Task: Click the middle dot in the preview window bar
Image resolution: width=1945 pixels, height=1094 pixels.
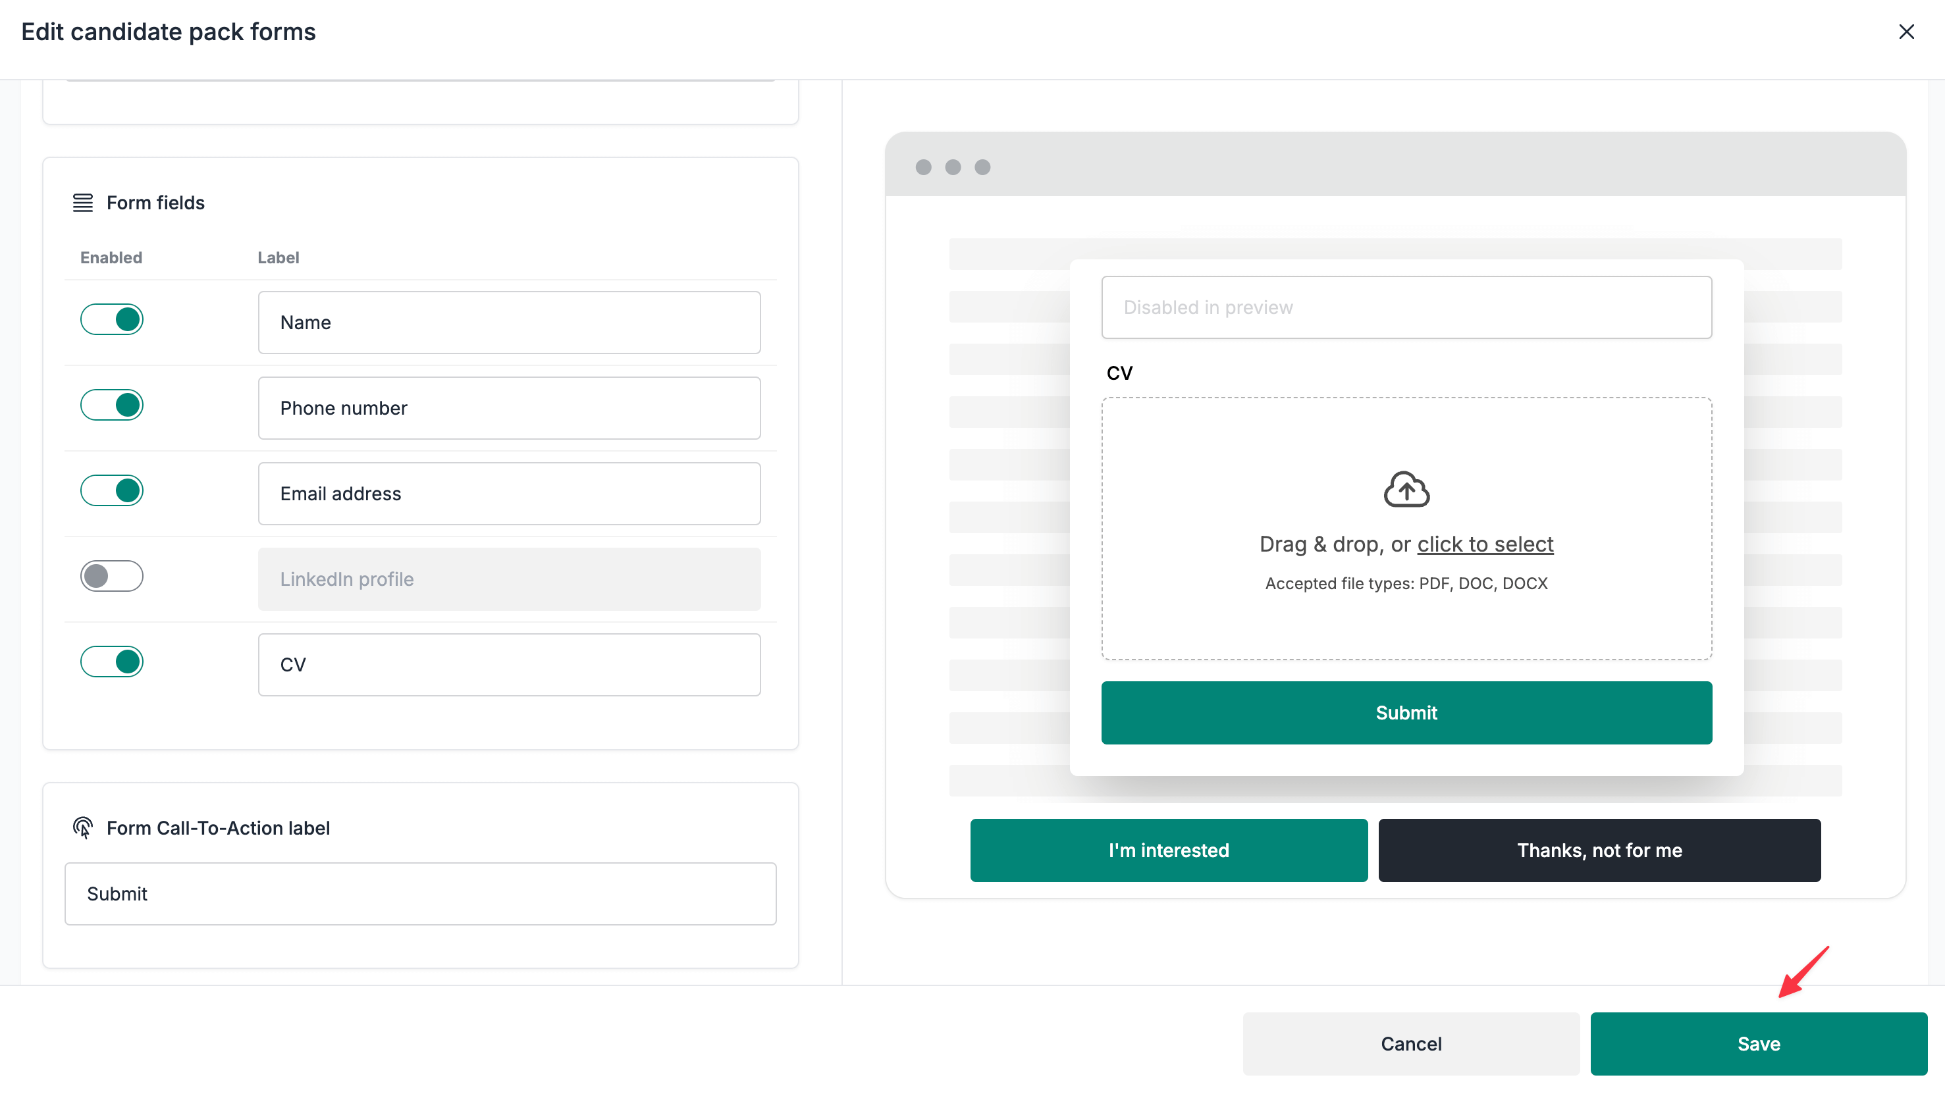Action: coord(952,167)
